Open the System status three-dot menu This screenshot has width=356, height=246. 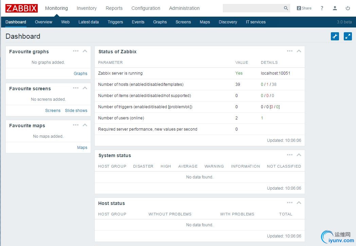coord(290,155)
